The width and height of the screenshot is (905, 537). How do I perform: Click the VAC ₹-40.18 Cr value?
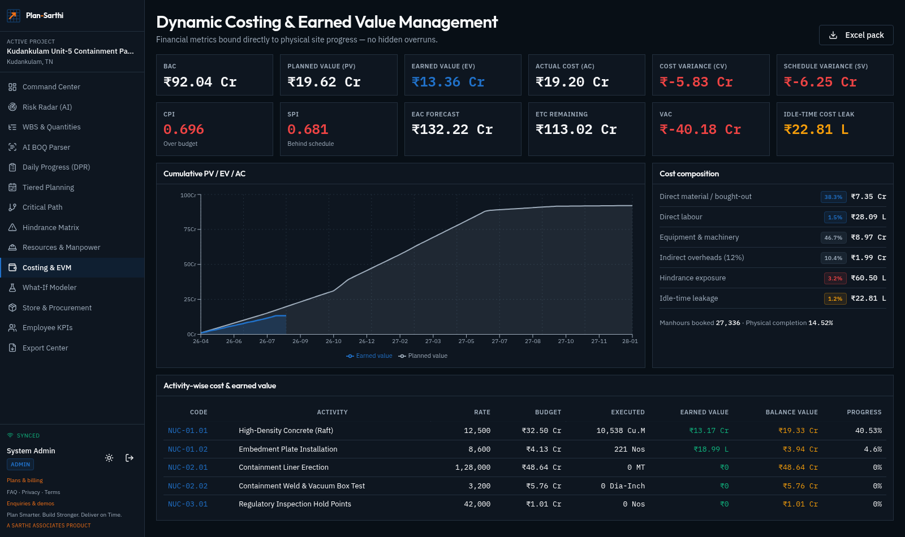tap(700, 129)
